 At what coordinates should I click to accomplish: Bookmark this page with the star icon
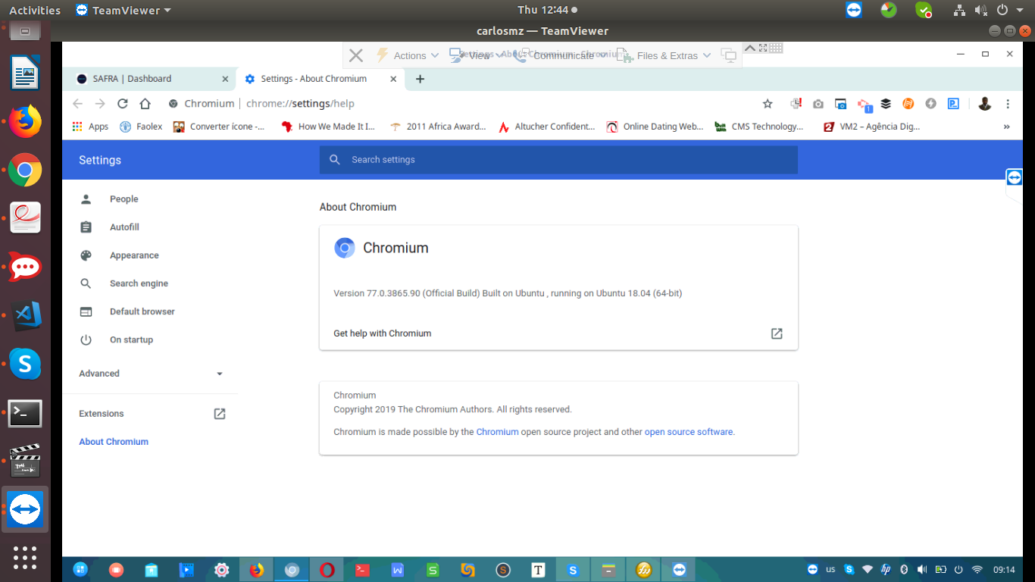tap(768, 104)
